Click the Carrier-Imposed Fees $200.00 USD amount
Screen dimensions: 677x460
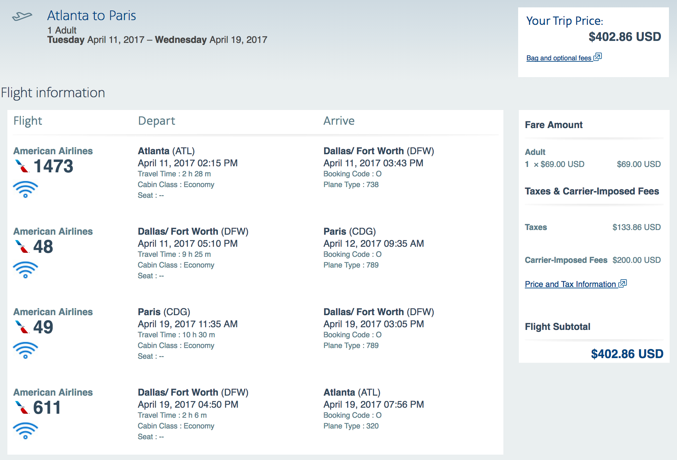pyautogui.click(x=636, y=260)
